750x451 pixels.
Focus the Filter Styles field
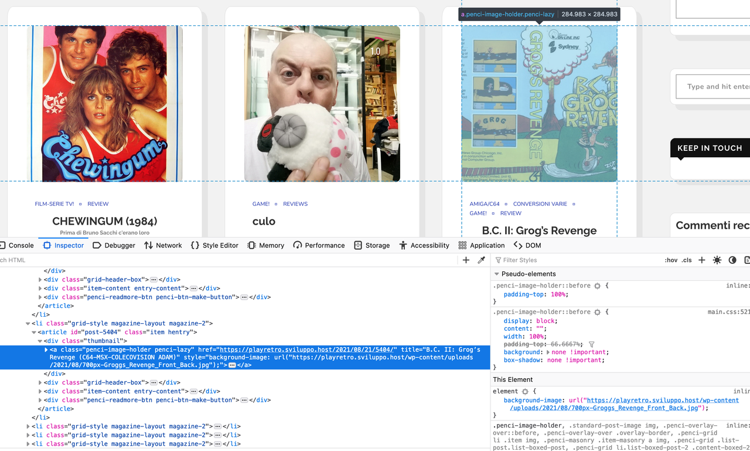point(577,260)
